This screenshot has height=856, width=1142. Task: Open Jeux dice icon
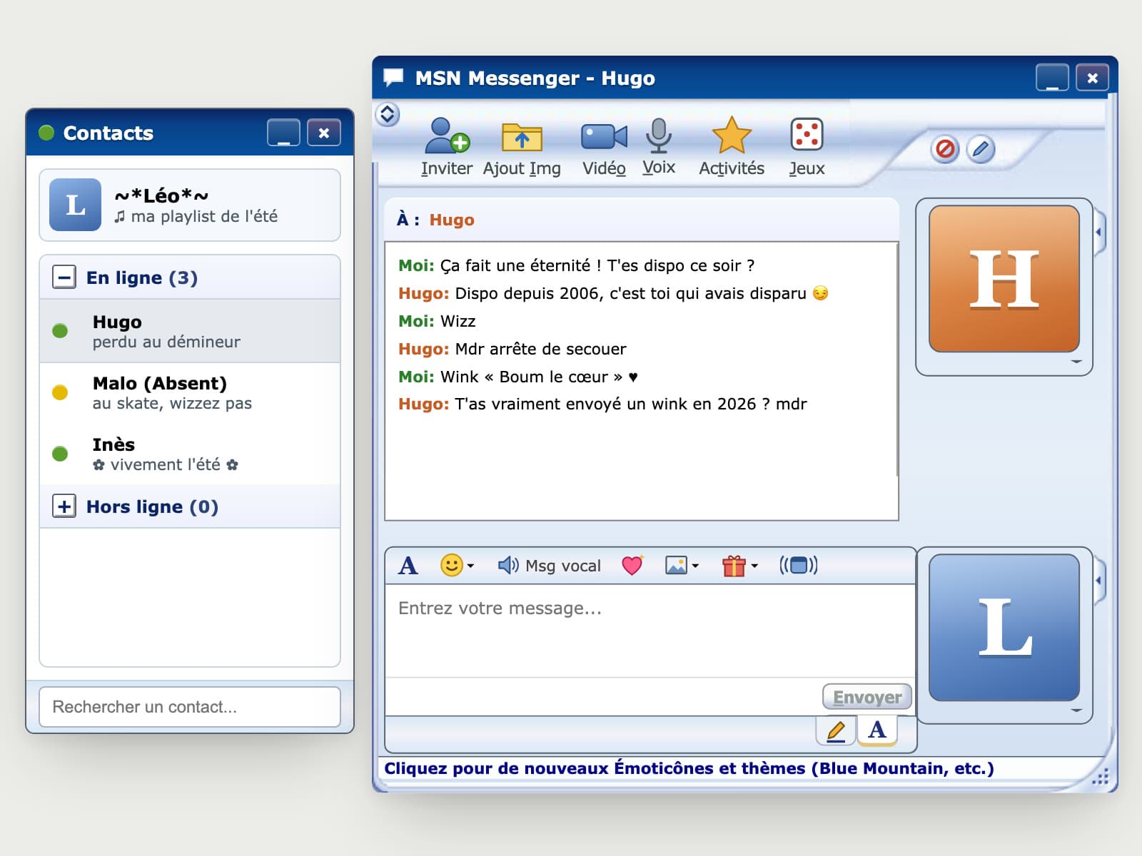point(807,135)
